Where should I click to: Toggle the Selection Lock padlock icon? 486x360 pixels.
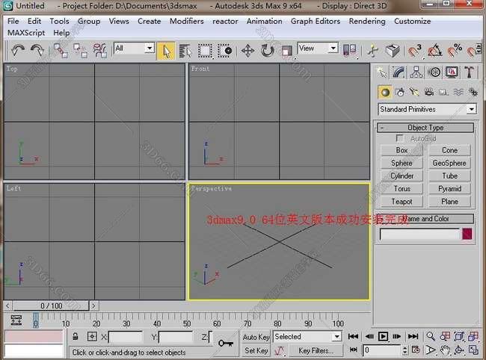click(76, 336)
